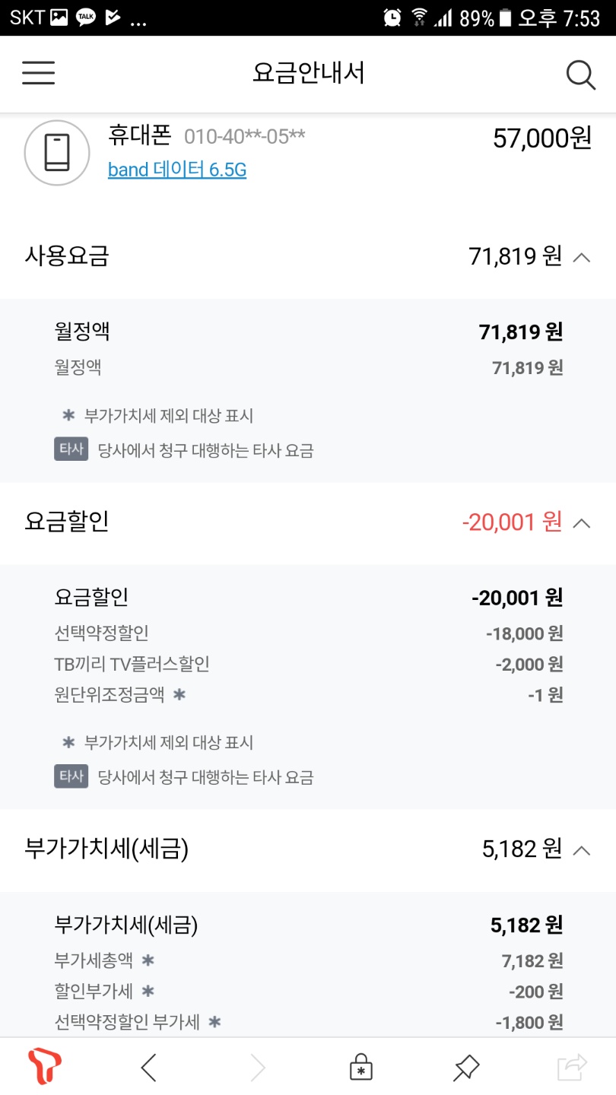Open the band 데이터 6.5G plan link

[177, 170]
